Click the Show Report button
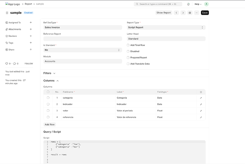This screenshot has width=245, height=164. click(164, 13)
